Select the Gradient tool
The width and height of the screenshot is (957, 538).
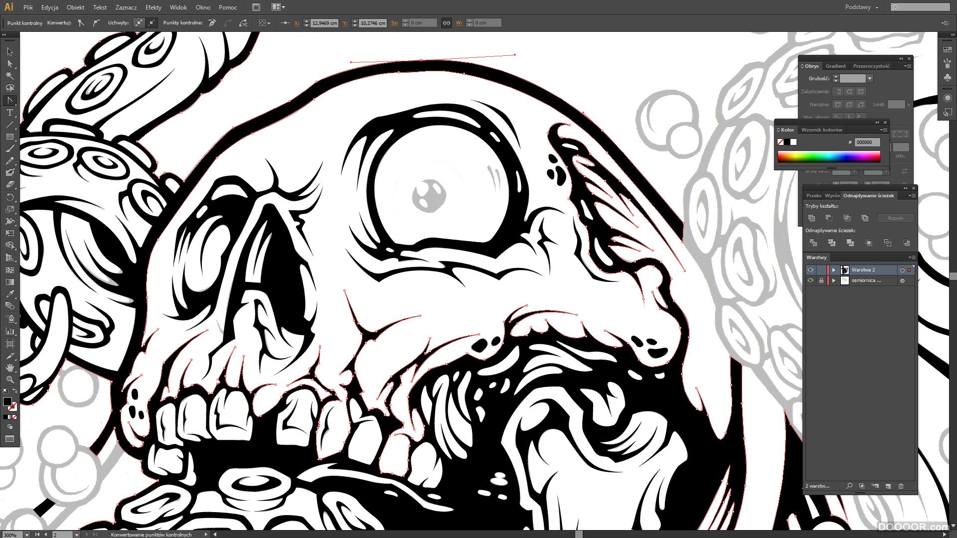click(x=9, y=282)
